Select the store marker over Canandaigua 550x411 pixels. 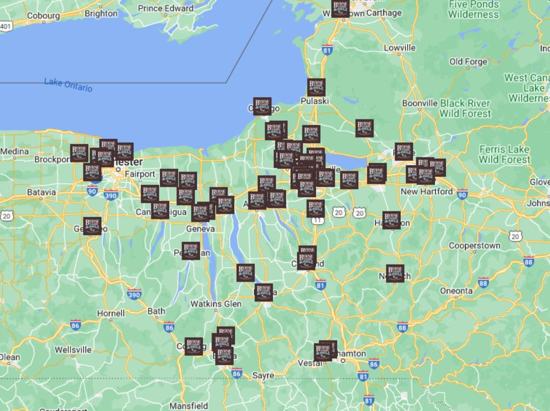(160, 210)
